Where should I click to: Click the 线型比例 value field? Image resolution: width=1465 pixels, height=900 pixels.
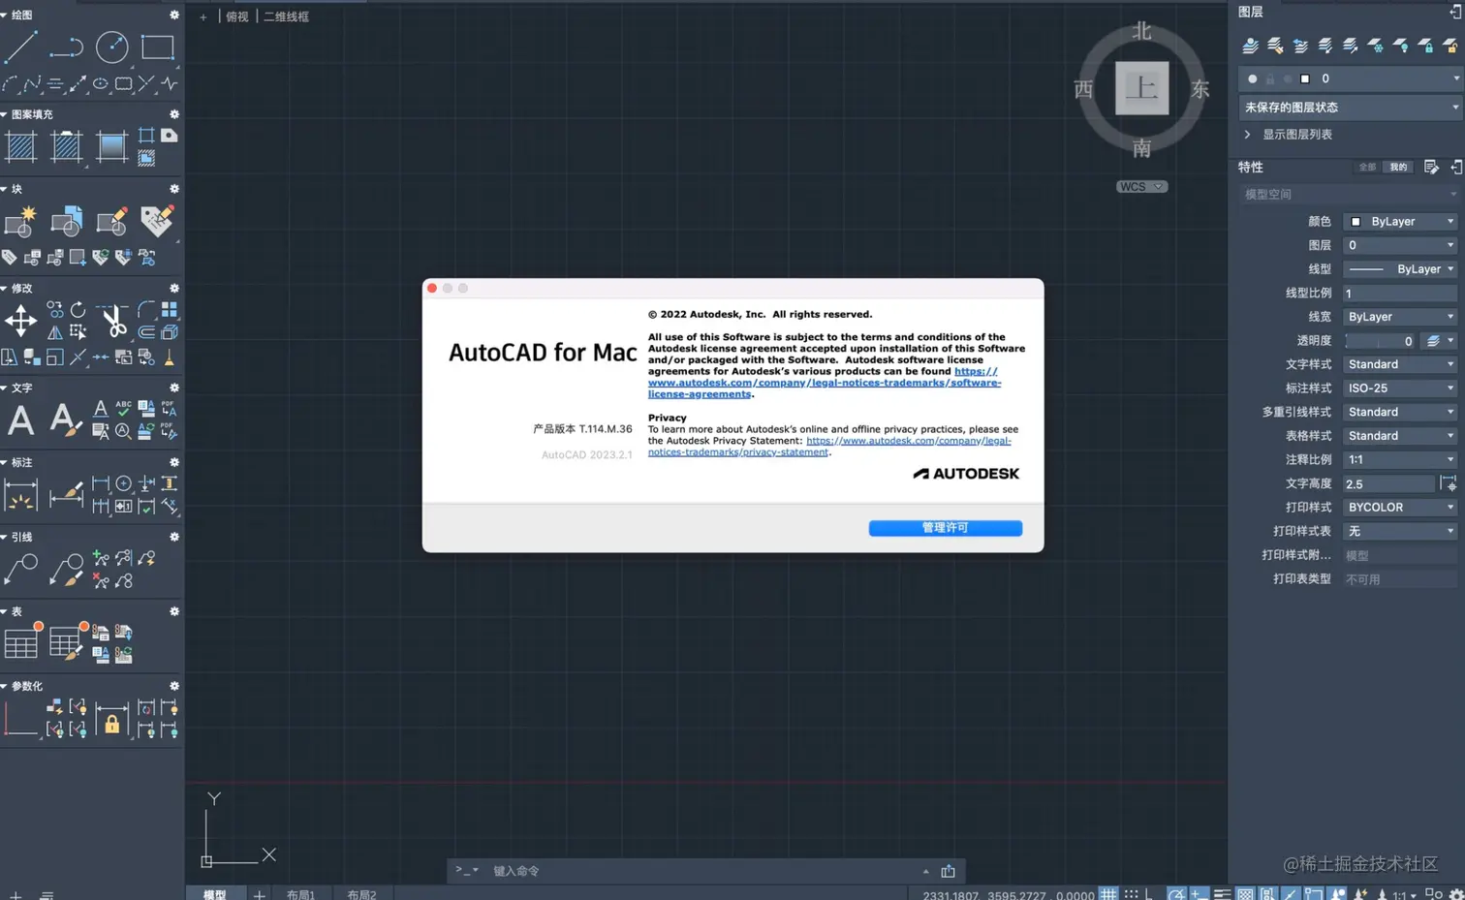(1401, 293)
